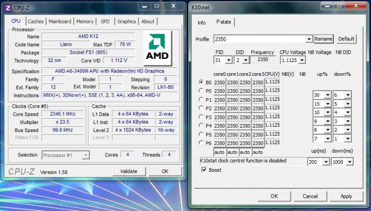Click the Frequency 2350 field
Image resolution: width=371 pixels, height=211 pixels.
(263, 60)
